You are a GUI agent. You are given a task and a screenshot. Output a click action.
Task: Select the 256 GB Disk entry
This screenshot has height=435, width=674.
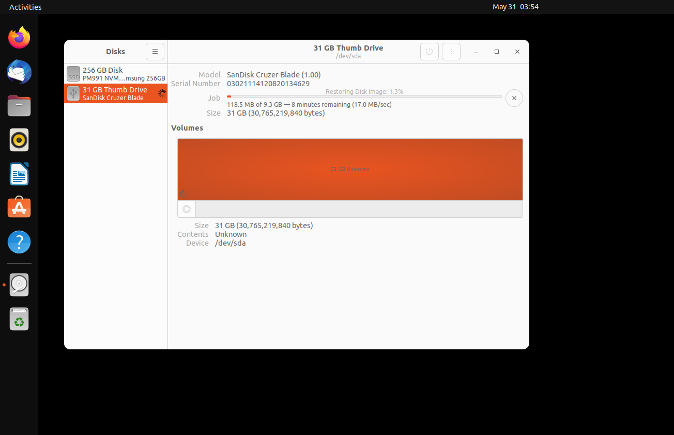[x=116, y=74]
